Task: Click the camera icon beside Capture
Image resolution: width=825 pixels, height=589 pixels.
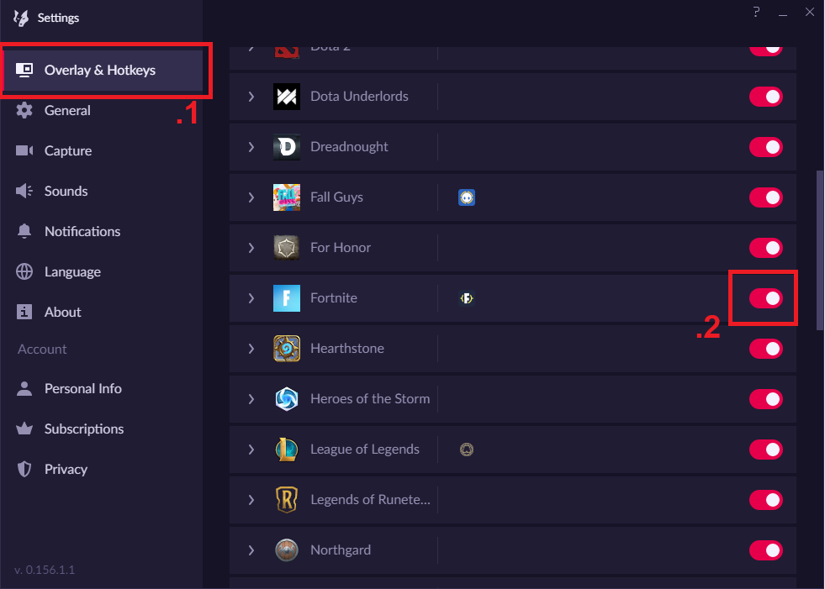Action: [x=24, y=151]
